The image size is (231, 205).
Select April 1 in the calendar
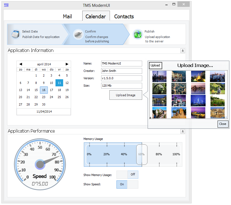[36, 75]
